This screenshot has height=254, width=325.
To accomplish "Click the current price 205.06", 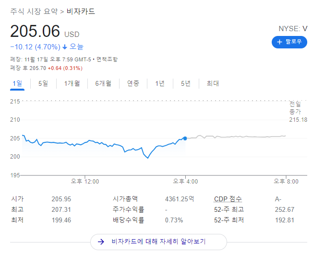I will (x=35, y=31).
